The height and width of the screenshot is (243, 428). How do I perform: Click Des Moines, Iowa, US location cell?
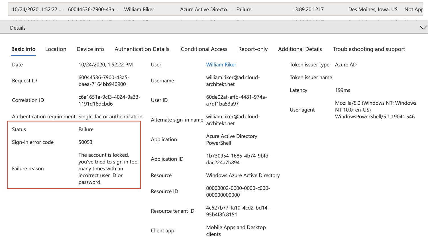tap(373, 9)
